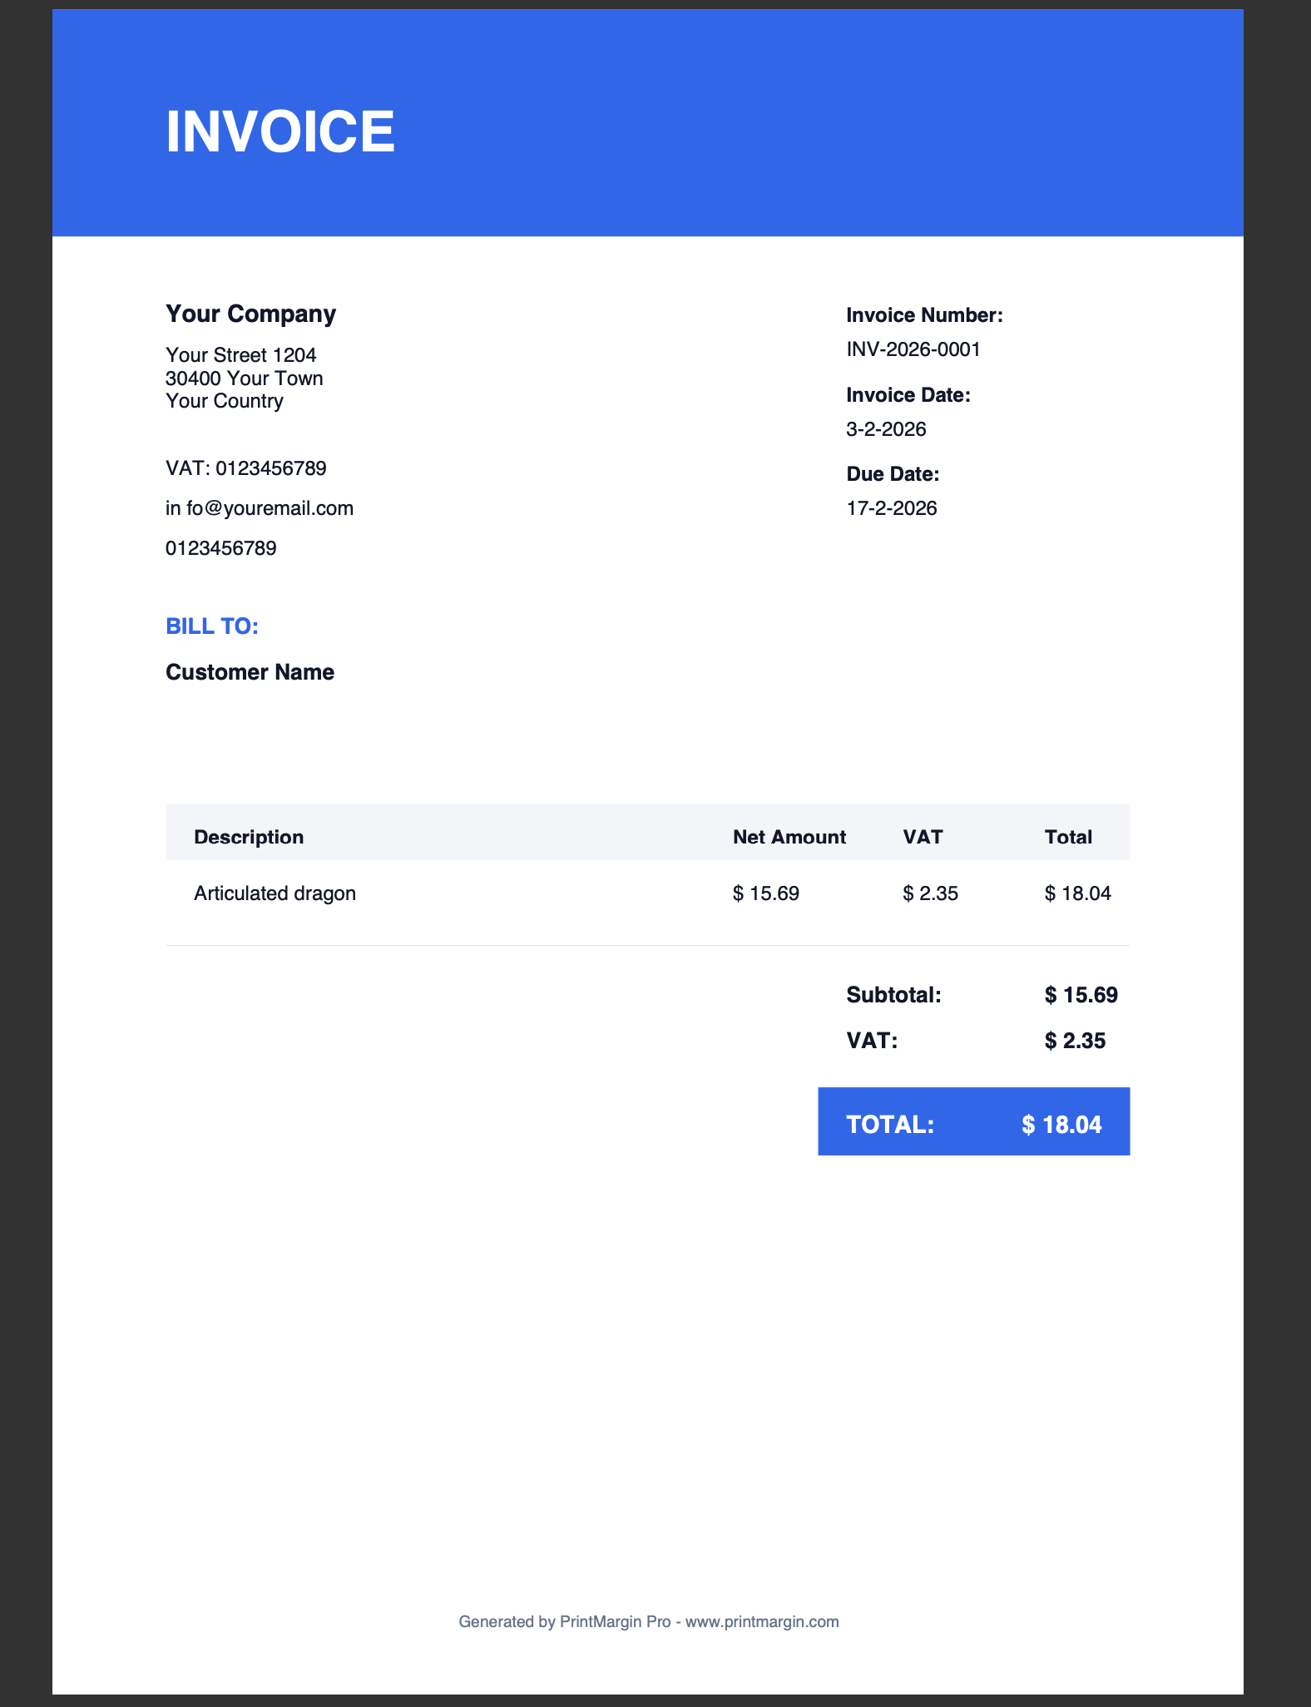Click the 'in fo@youremail.com' email text

[x=260, y=508]
